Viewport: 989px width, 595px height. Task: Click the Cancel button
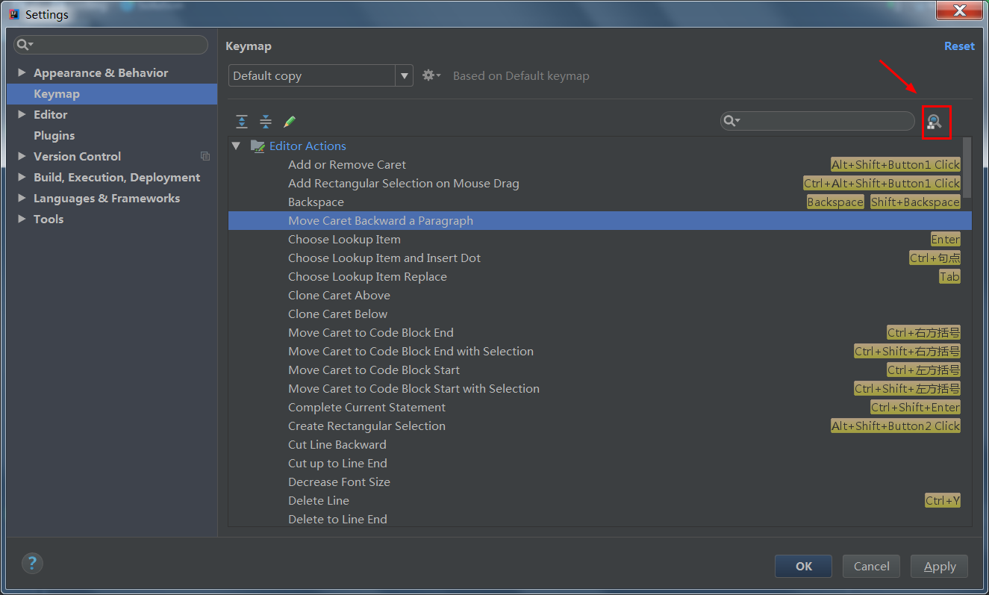[871, 566]
